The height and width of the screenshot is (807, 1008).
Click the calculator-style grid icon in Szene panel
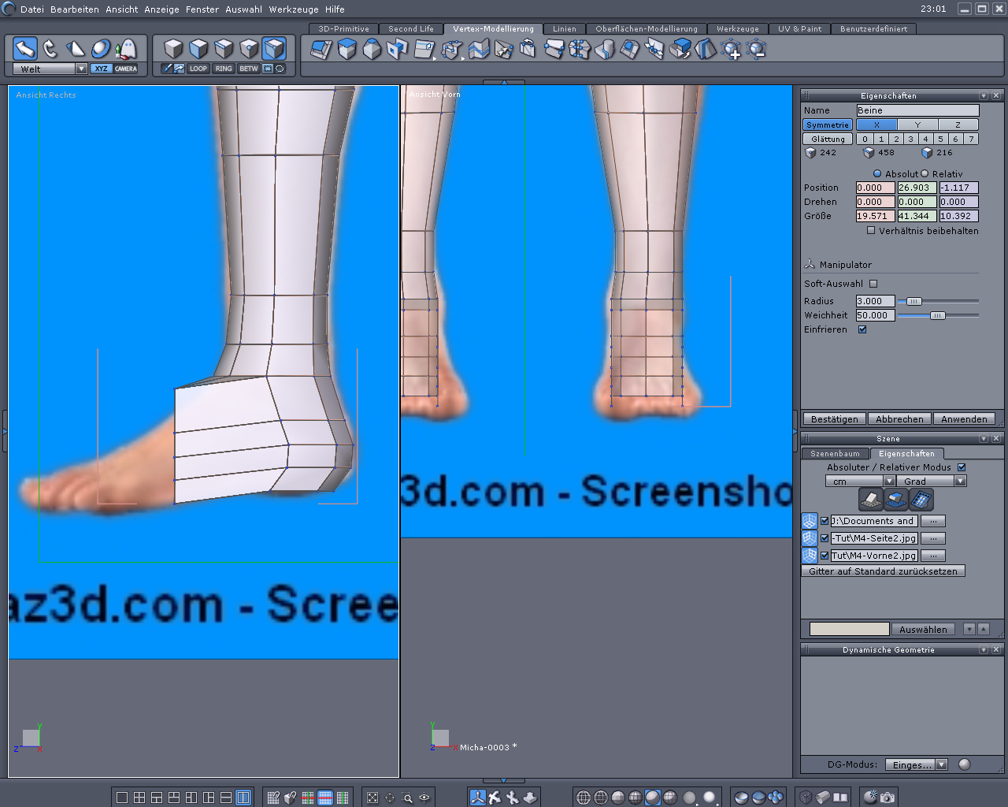pos(921,500)
